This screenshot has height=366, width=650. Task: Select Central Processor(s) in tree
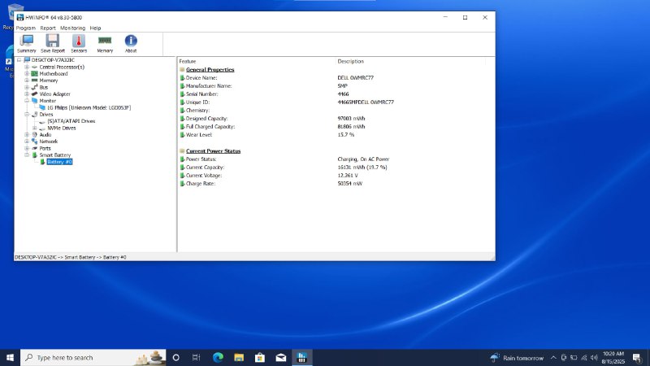62,67
